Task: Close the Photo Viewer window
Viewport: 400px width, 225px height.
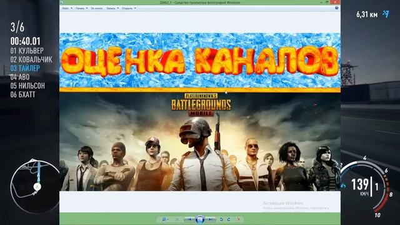Action: coord(335,2)
